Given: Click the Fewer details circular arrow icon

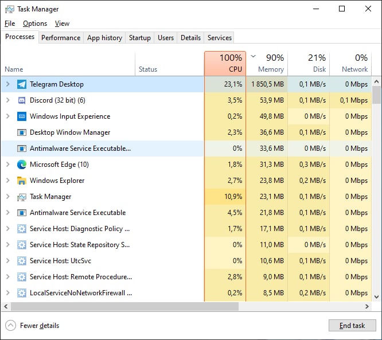Looking at the screenshot, I should (10, 326).
